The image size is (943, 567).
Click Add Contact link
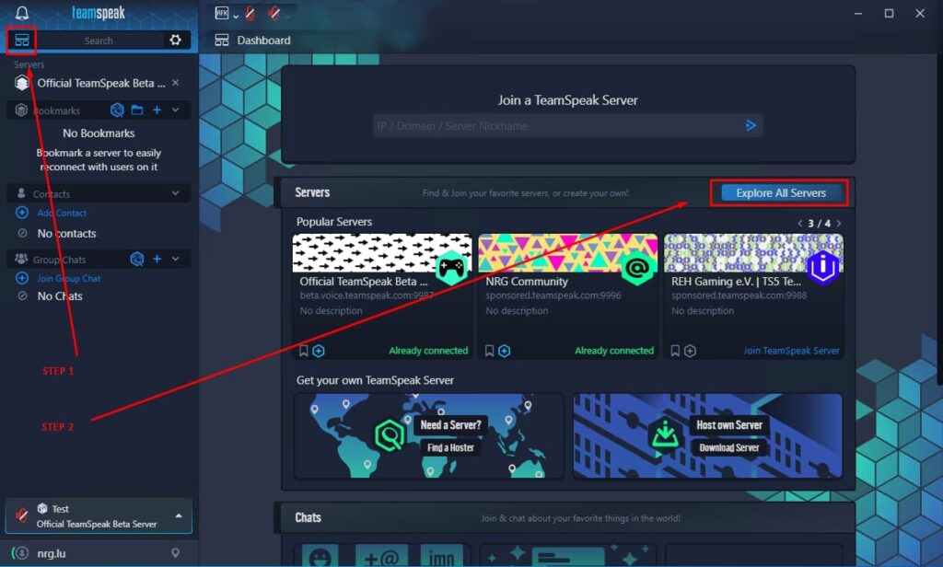point(62,213)
